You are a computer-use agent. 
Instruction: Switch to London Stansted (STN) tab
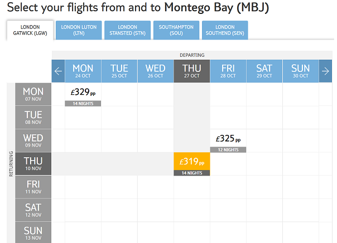[x=127, y=30]
